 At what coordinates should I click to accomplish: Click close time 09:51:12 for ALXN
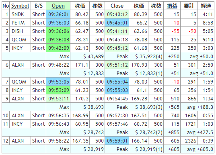click(117, 65)
